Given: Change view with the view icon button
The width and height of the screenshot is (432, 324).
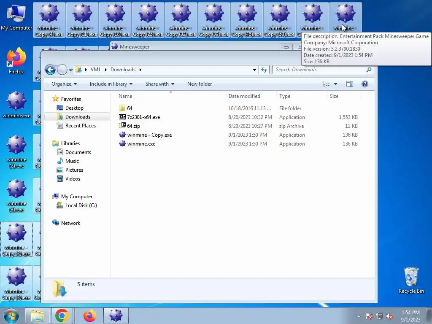Looking at the screenshot, I should (x=326, y=84).
